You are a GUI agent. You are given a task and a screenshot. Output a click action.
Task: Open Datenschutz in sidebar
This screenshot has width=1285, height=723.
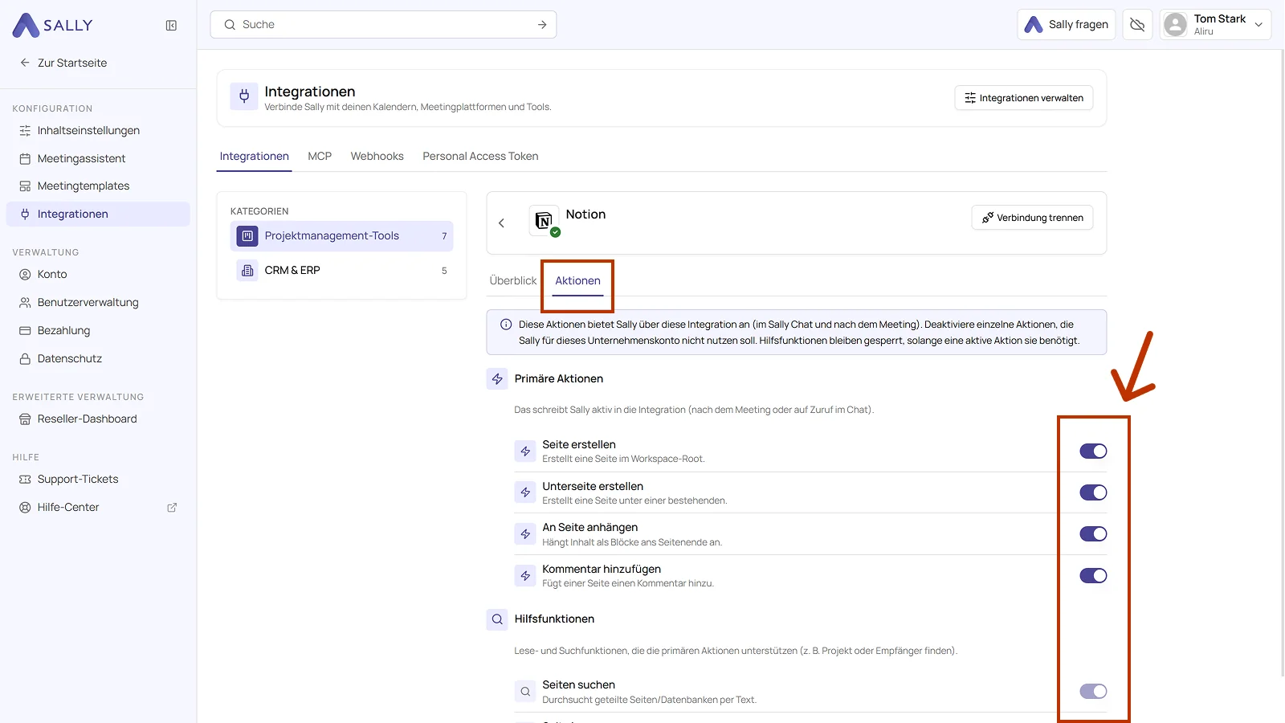98,359
